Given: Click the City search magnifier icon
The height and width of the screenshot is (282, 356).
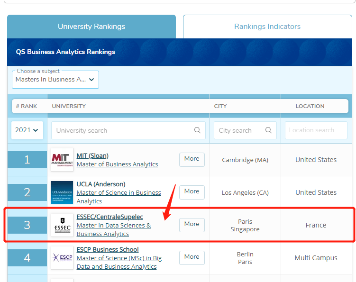Looking at the screenshot, I should tap(268, 130).
